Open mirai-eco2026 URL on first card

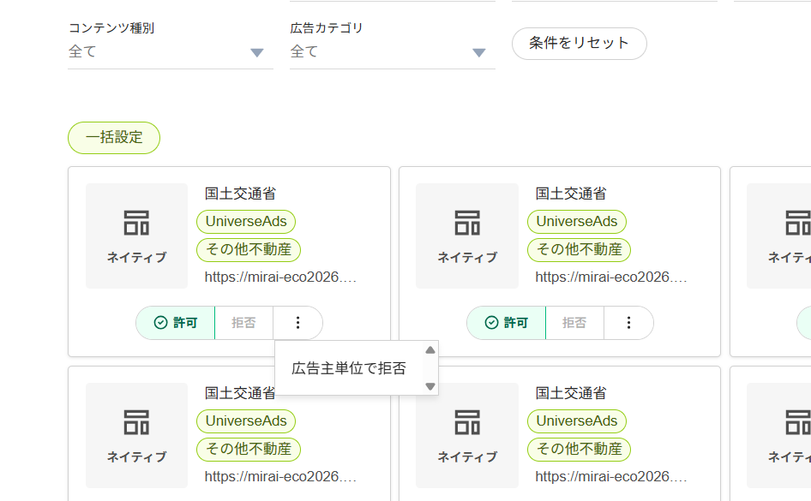280,277
